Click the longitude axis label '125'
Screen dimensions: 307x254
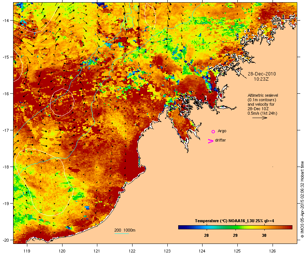click(x=237, y=251)
